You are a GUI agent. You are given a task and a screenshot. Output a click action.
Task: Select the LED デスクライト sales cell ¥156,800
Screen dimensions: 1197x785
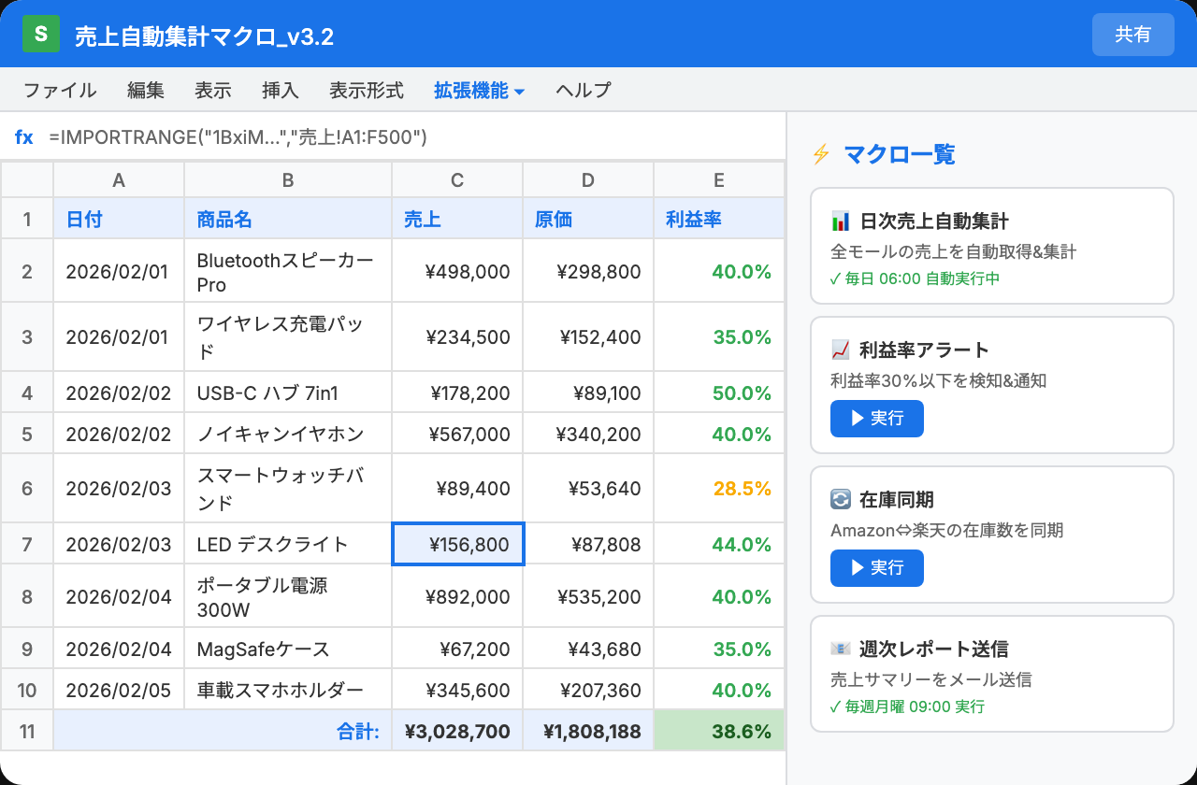point(457,543)
